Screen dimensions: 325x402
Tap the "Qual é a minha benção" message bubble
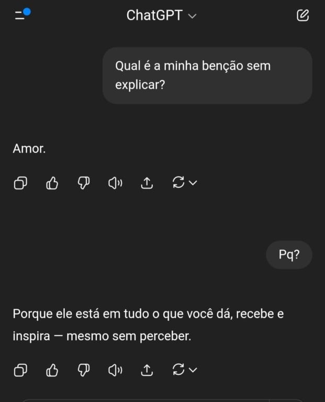(x=207, y=75)
